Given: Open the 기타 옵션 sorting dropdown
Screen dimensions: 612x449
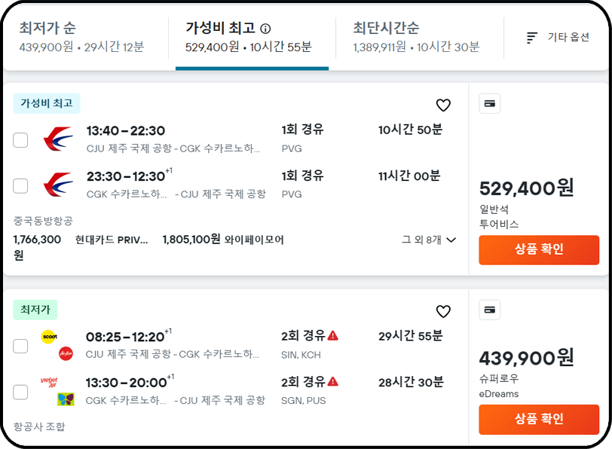Looking at the screenshot, I should coord(558,38).
